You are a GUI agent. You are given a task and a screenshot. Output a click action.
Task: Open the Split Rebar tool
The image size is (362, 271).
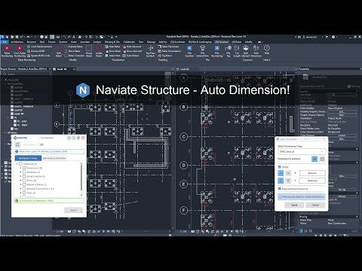point(59,51)
